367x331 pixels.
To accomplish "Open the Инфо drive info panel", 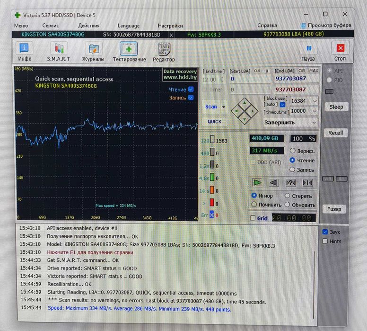I will (24, 52).
